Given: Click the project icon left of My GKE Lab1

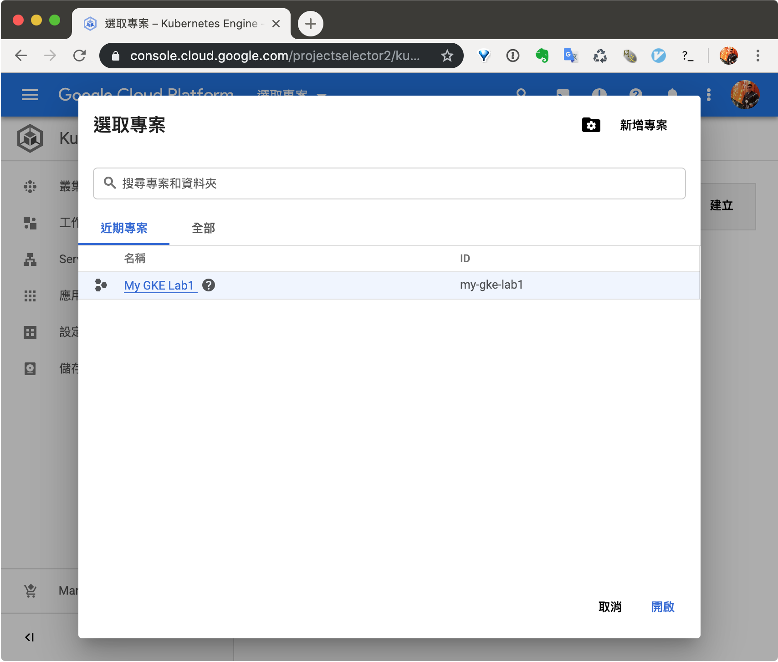Looking at the screenshot, I should click(x=101, y=285).
